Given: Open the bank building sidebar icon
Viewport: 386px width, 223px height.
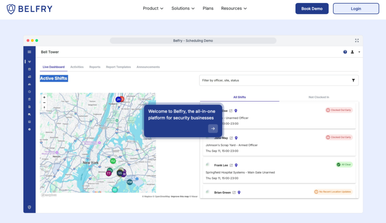Looking at the screenshot, I should pos(29,99).
